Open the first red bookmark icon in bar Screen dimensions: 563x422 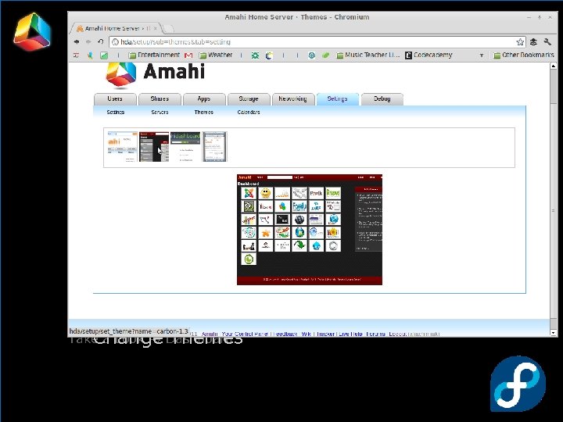pyautogui.click(x=76, y=55)
